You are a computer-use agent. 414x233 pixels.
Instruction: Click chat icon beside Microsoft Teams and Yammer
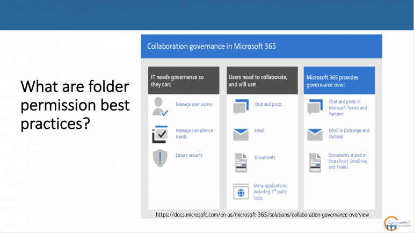[315, 107]
